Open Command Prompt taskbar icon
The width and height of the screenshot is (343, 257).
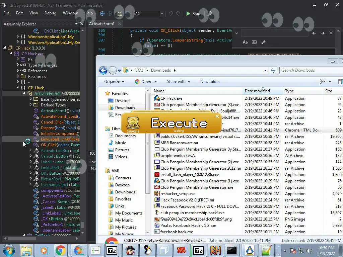click(232, 250)
